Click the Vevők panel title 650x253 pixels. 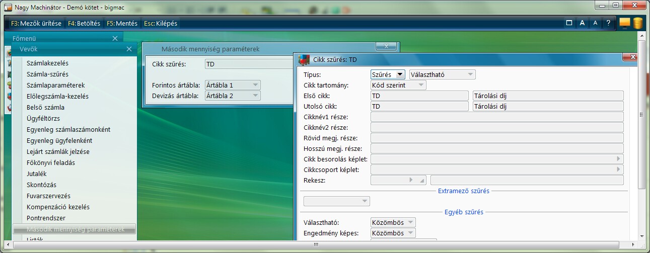pyautogui.click(x=28, y=49)
